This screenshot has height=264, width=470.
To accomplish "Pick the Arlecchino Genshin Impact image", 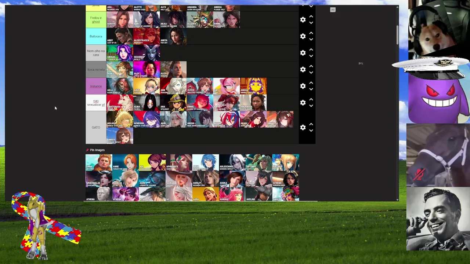I will tap(232, 162).
